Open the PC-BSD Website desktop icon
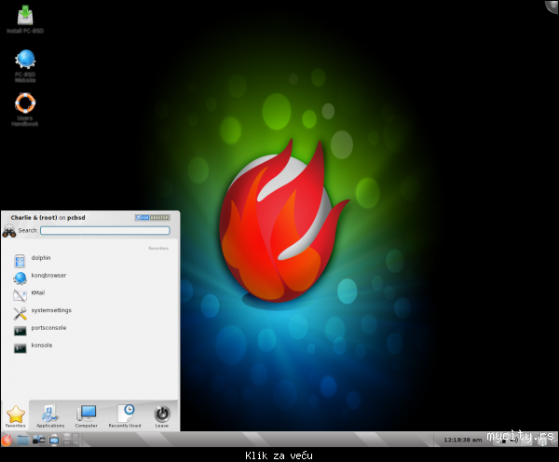The image size is (559, 462). pos(25,66)
